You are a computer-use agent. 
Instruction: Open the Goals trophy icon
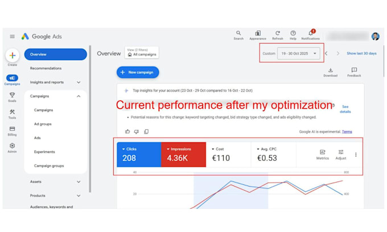point(12,95)
